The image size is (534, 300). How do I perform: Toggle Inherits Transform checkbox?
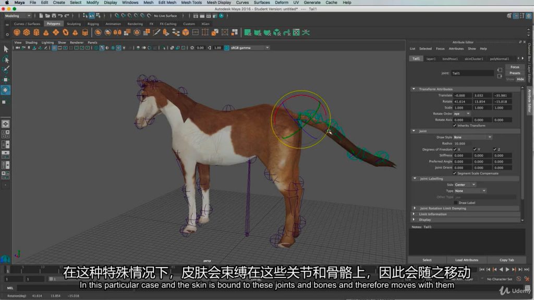pos(455,126)
